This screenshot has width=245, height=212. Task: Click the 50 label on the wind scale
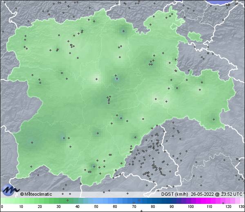point(96,207)
